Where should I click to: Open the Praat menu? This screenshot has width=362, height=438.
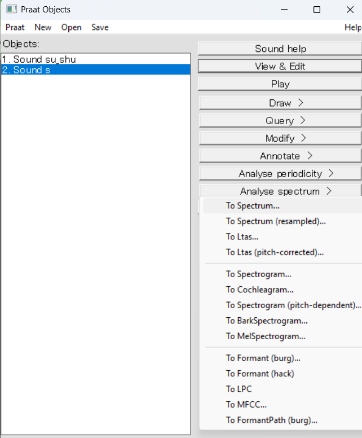click(15, 27)
